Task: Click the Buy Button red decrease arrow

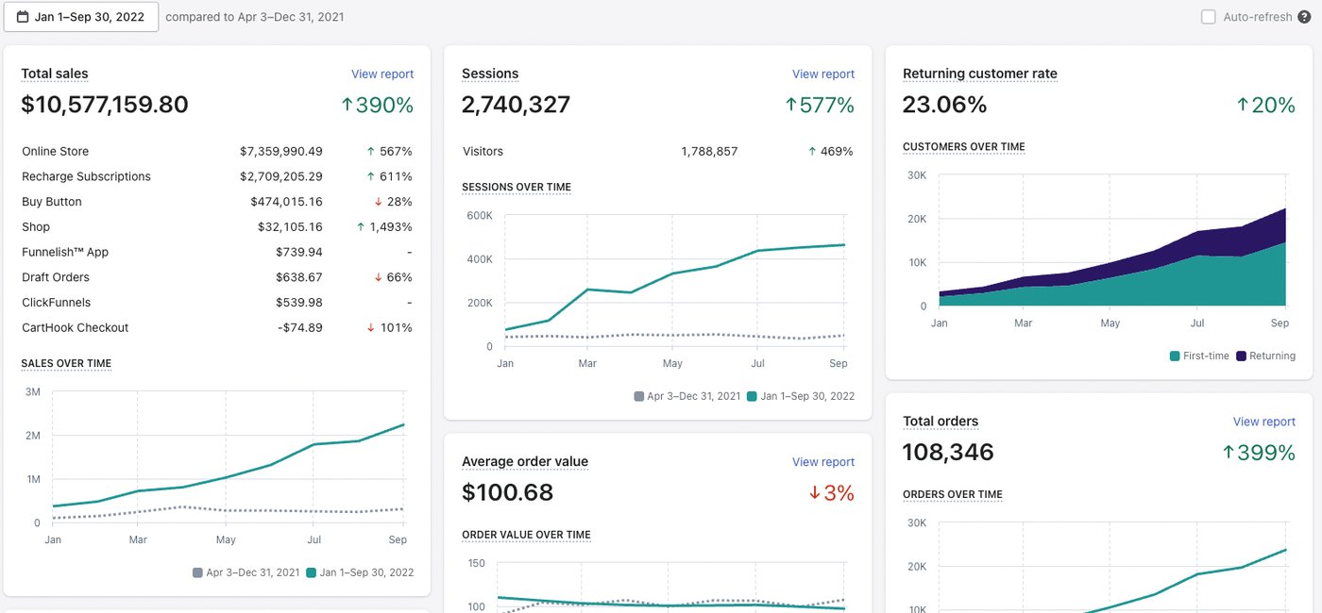Action: pos(378,202)
